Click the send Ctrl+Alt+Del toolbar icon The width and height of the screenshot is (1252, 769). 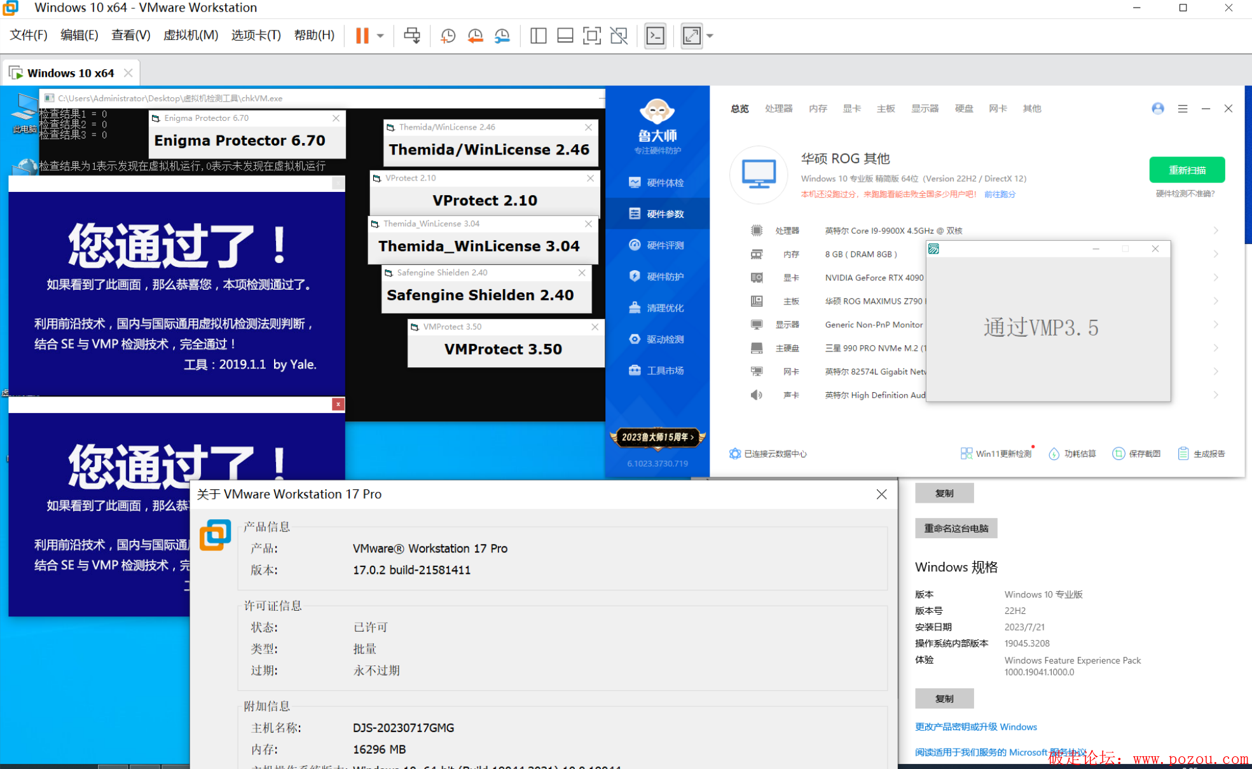tap(412, 36)
